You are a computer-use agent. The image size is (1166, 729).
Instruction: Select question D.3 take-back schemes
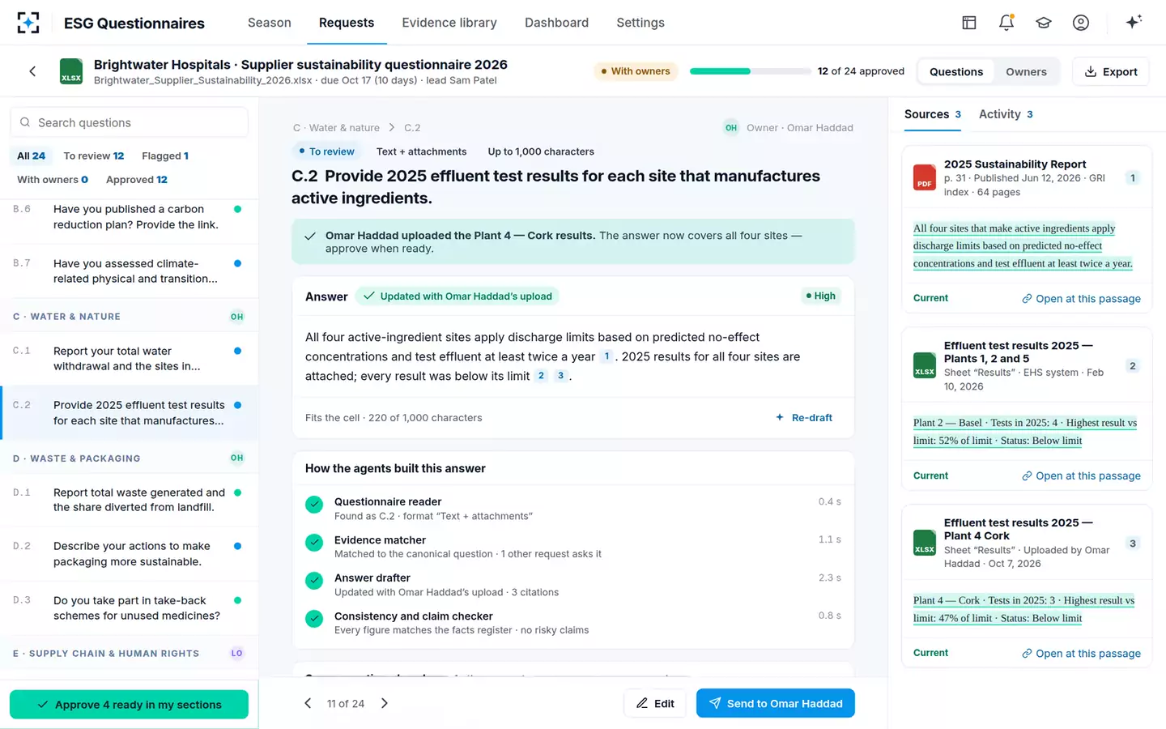tap(129, 608)
